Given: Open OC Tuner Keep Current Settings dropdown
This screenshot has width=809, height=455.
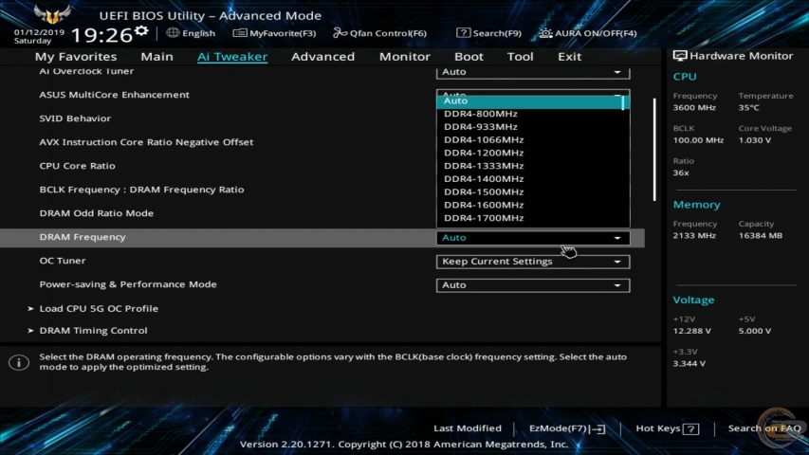Looking at the screenshot, I should [x=533, y=262].
